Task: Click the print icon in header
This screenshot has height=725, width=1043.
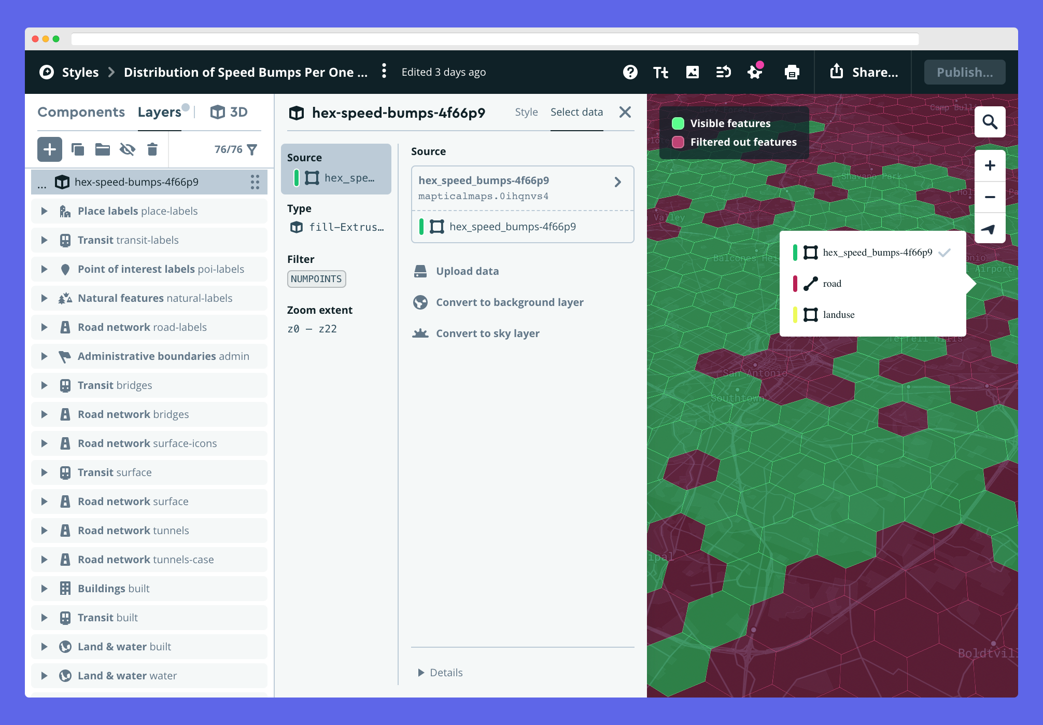Action: [x=792, y=73]
